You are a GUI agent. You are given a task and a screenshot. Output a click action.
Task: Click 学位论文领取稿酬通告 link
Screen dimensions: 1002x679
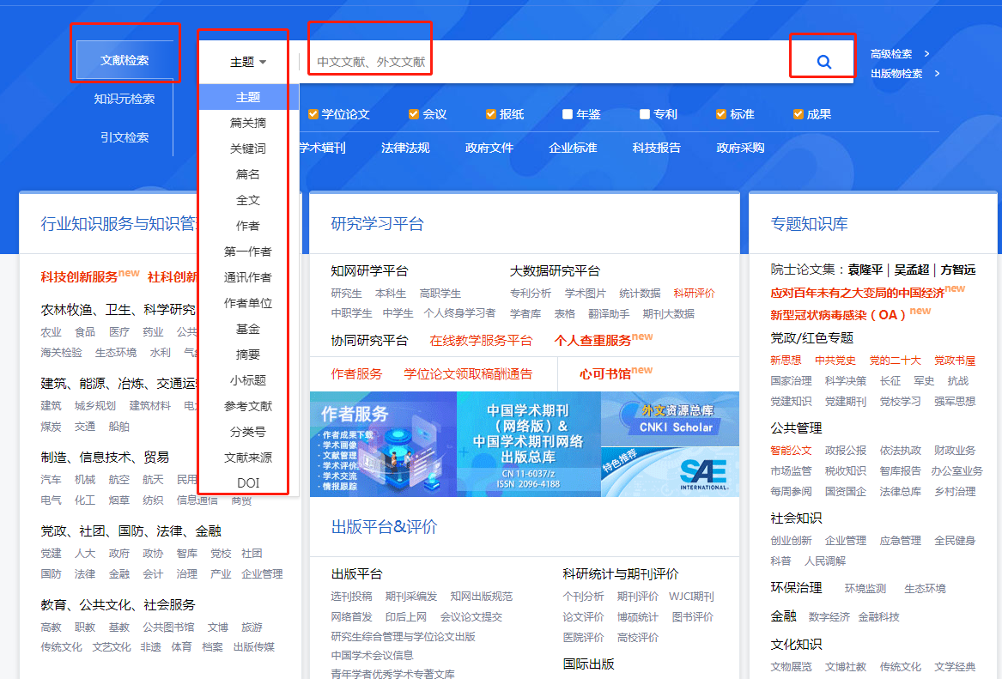click(x=468, y=374)
